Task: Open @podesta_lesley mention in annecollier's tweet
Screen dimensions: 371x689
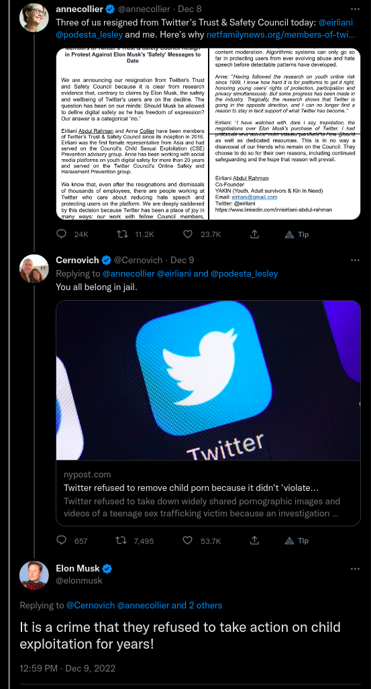Action: point(89,34)
